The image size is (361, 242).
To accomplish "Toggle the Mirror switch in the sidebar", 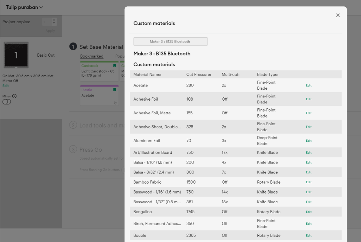I will click(6, 102).
